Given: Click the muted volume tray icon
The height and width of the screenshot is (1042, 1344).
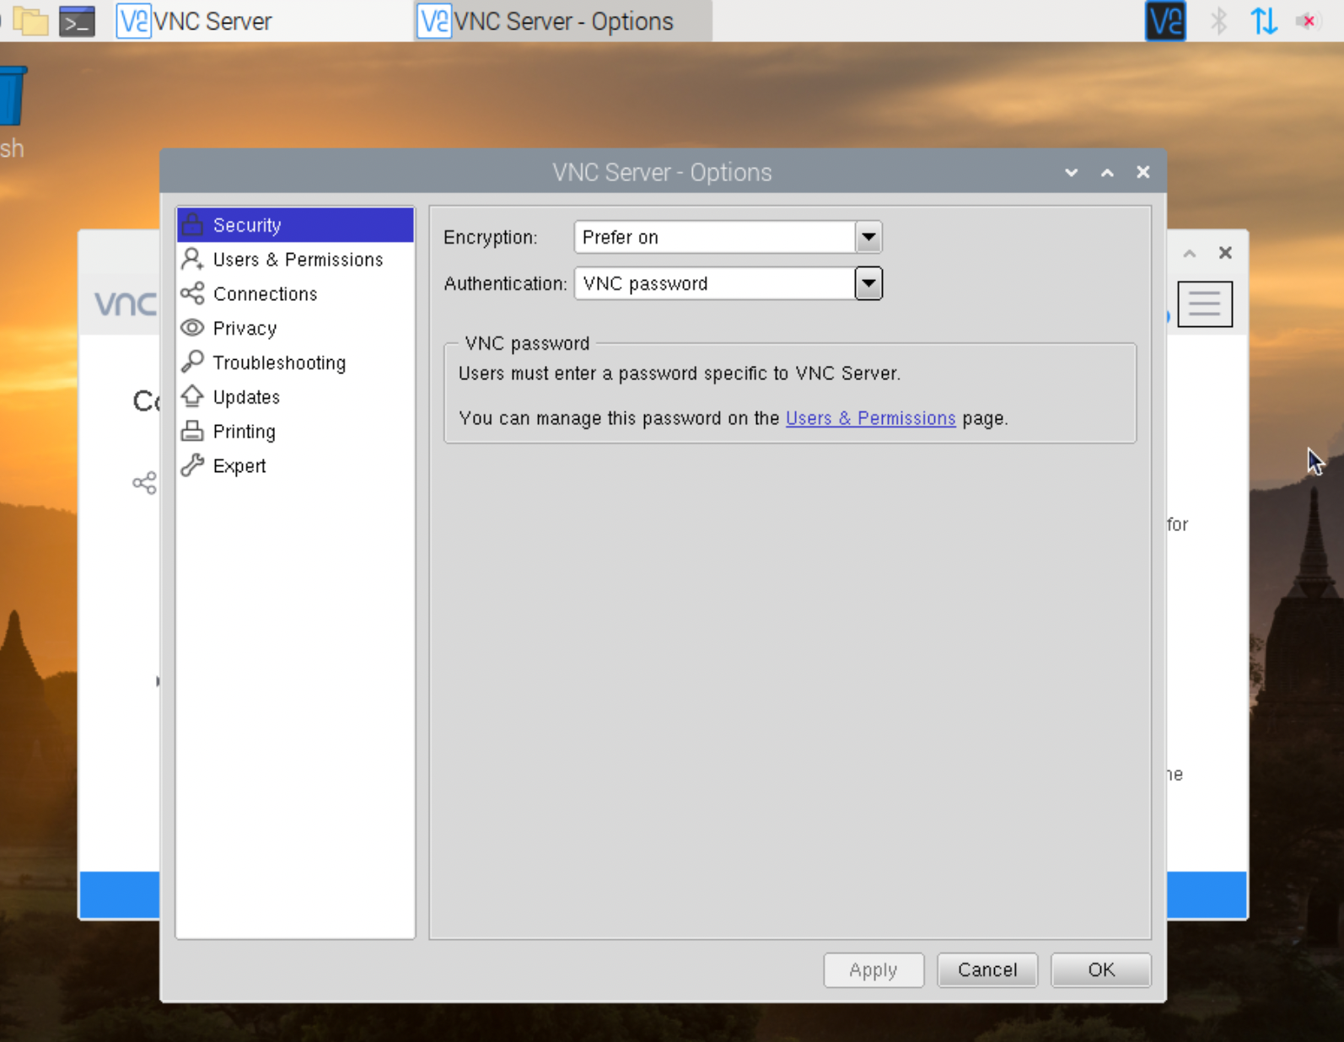Looking at the screenshot, I should tap(1308, 21).
